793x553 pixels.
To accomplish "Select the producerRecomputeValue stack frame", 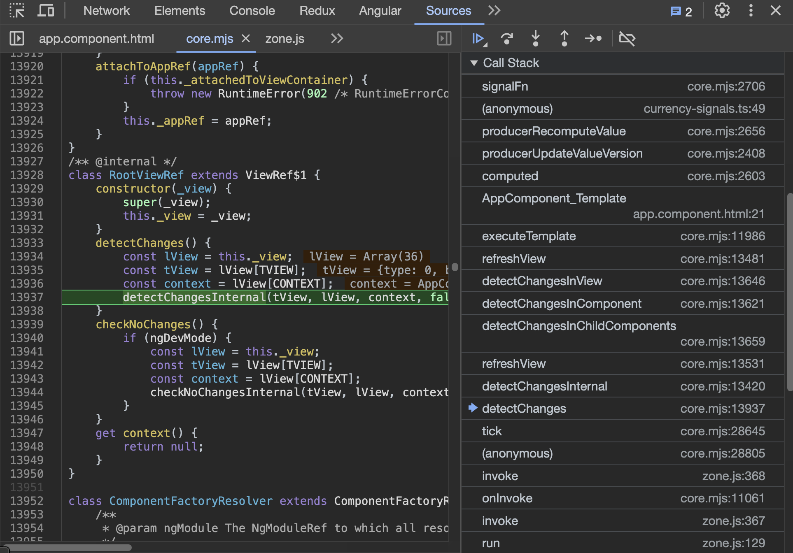I will pyautogui.click(x=553, y=131).
